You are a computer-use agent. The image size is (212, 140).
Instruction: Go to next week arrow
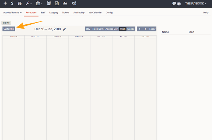pyautogui.click(x=145, y=29)
